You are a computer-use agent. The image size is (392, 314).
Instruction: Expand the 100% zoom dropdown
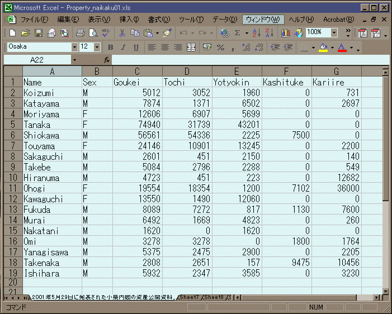click(x=334, y=33)
